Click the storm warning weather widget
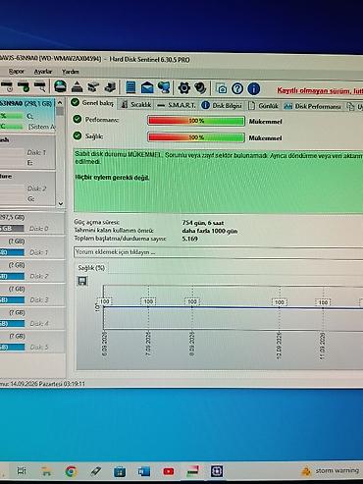The width and height of the screenshot is (363, 484). (x=331, y=471)
